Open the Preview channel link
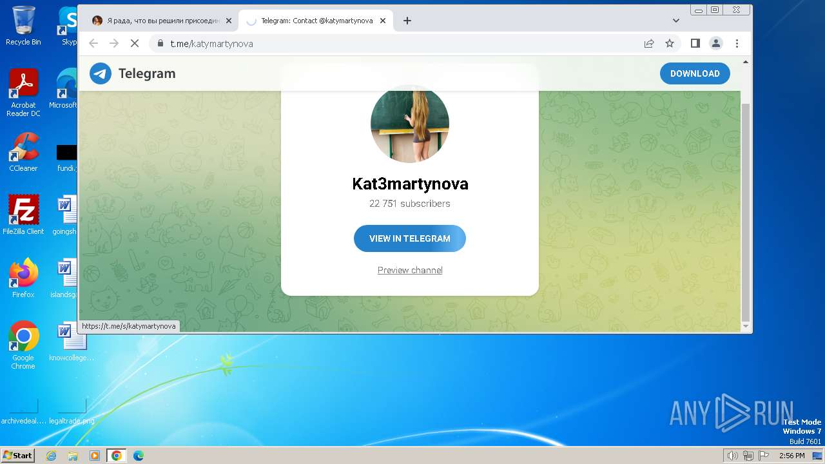 410,270
